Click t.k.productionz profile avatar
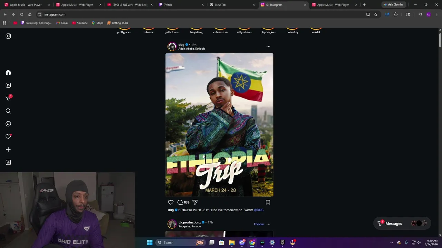 (x=172, y=224)
